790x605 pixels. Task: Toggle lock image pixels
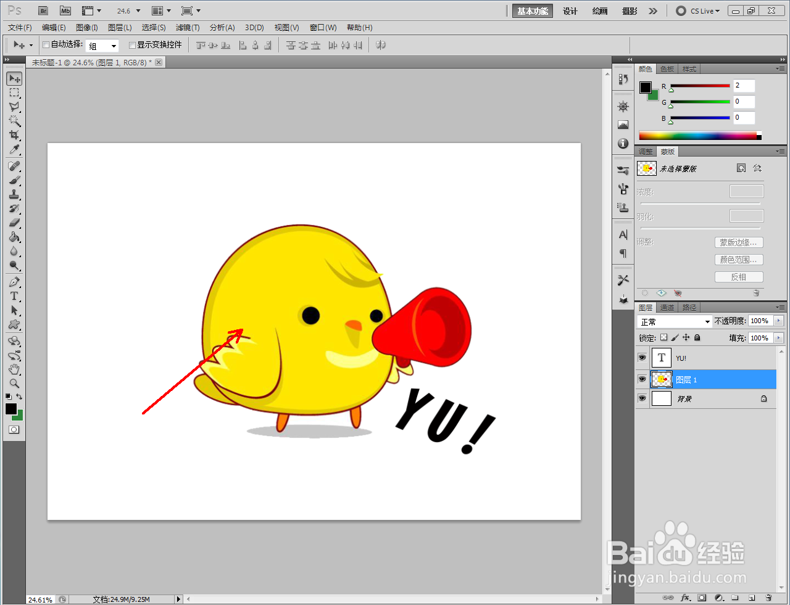click(x=675, y=337)
